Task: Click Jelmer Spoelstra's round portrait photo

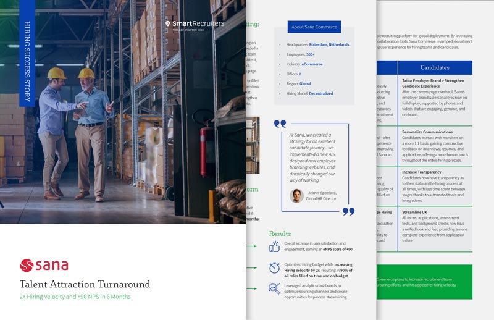Action: click(x=296, y=195)
